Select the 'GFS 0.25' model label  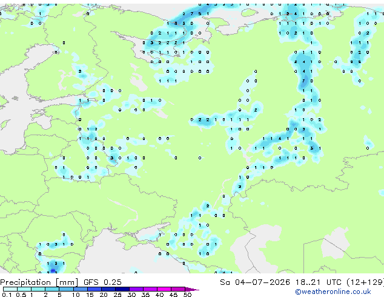[102, 282]
